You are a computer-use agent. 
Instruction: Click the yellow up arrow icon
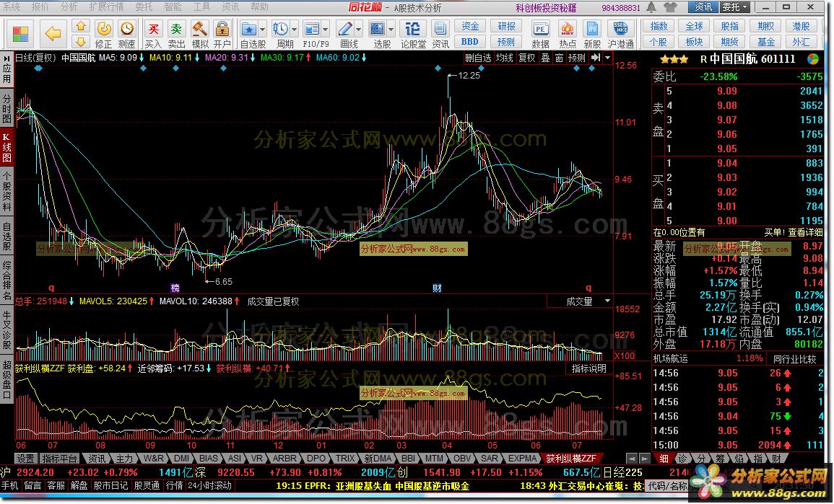coord(80,26)
